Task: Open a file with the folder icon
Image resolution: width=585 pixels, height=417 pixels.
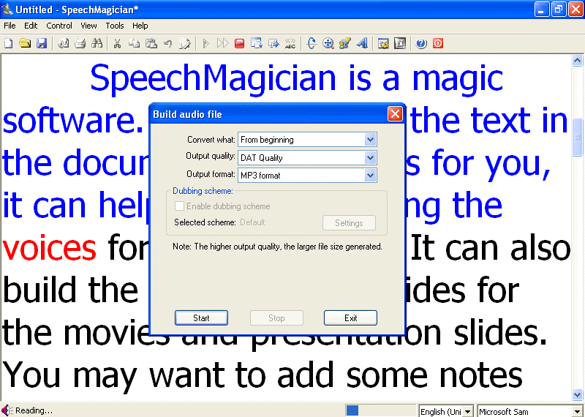Action: pos(25,43)
